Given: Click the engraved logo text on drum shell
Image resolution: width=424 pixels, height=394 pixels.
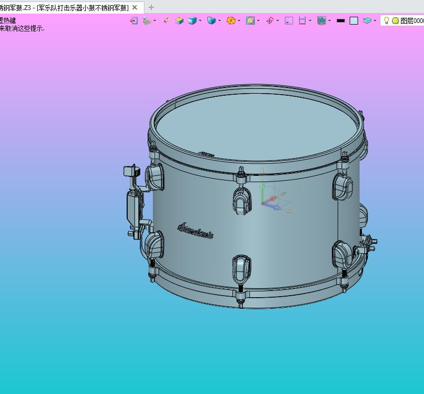Looking at the screenshot, I should (x=195, y=231).
